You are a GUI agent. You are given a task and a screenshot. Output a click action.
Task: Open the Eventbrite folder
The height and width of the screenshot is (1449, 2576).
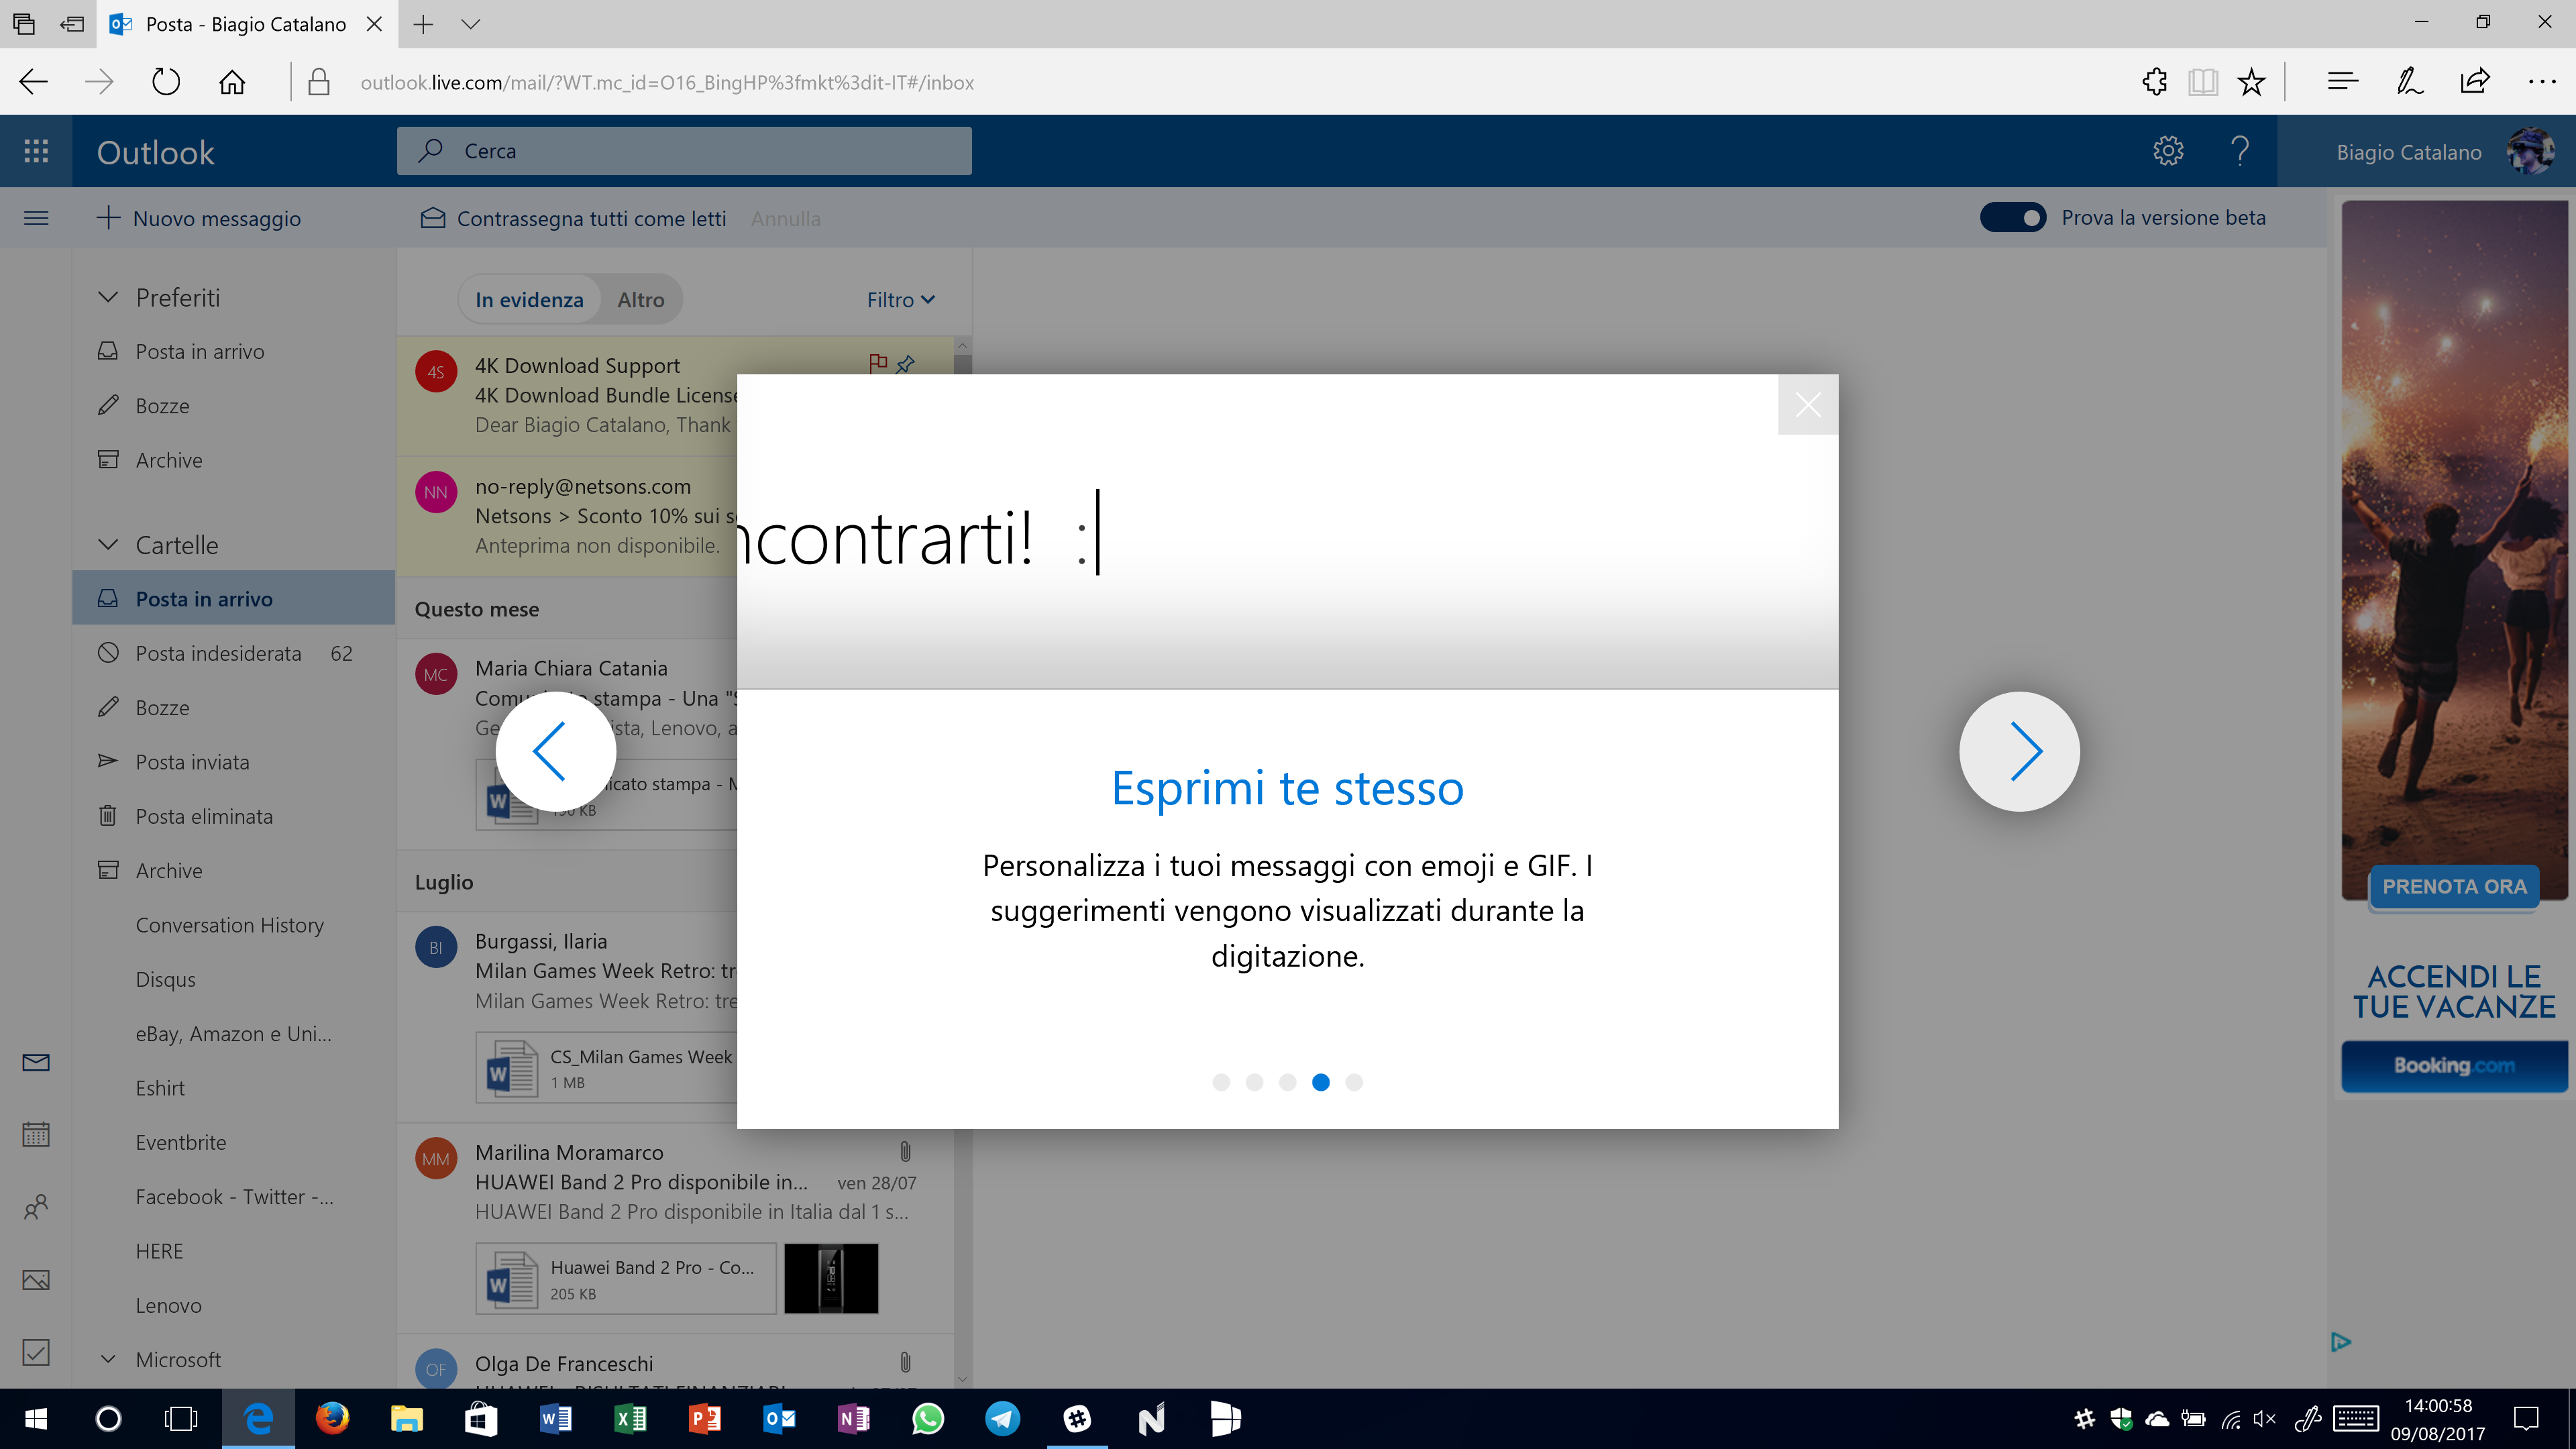(x=234, y=1142)
